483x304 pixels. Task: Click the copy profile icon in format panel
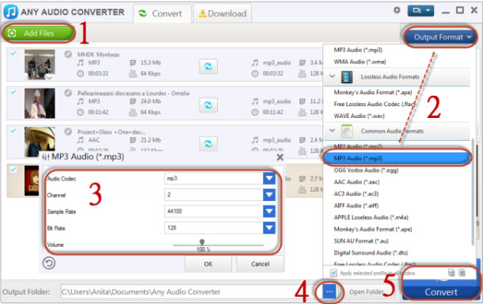click(462, 272)
